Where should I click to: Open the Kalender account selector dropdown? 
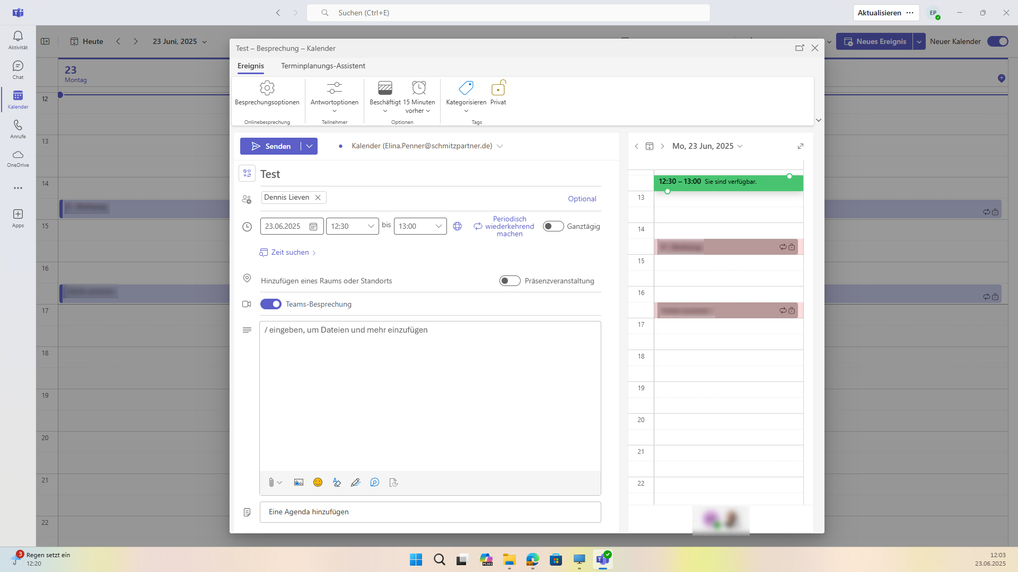pos(499,146)
